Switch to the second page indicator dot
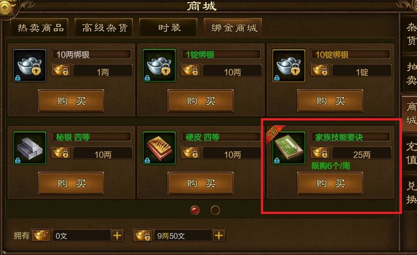This screenshot has height=255, width=417. (215, 210)
